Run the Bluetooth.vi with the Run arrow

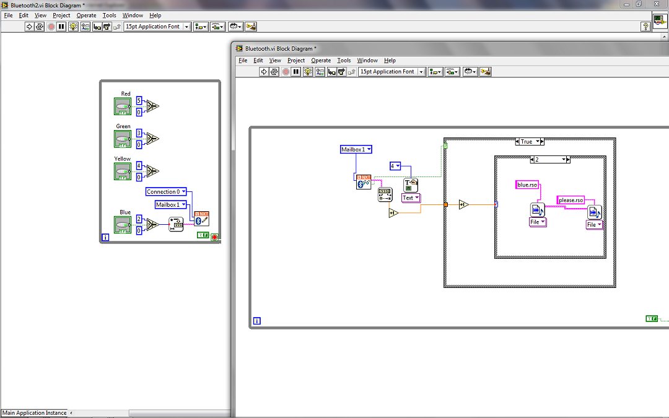(264, 72)
